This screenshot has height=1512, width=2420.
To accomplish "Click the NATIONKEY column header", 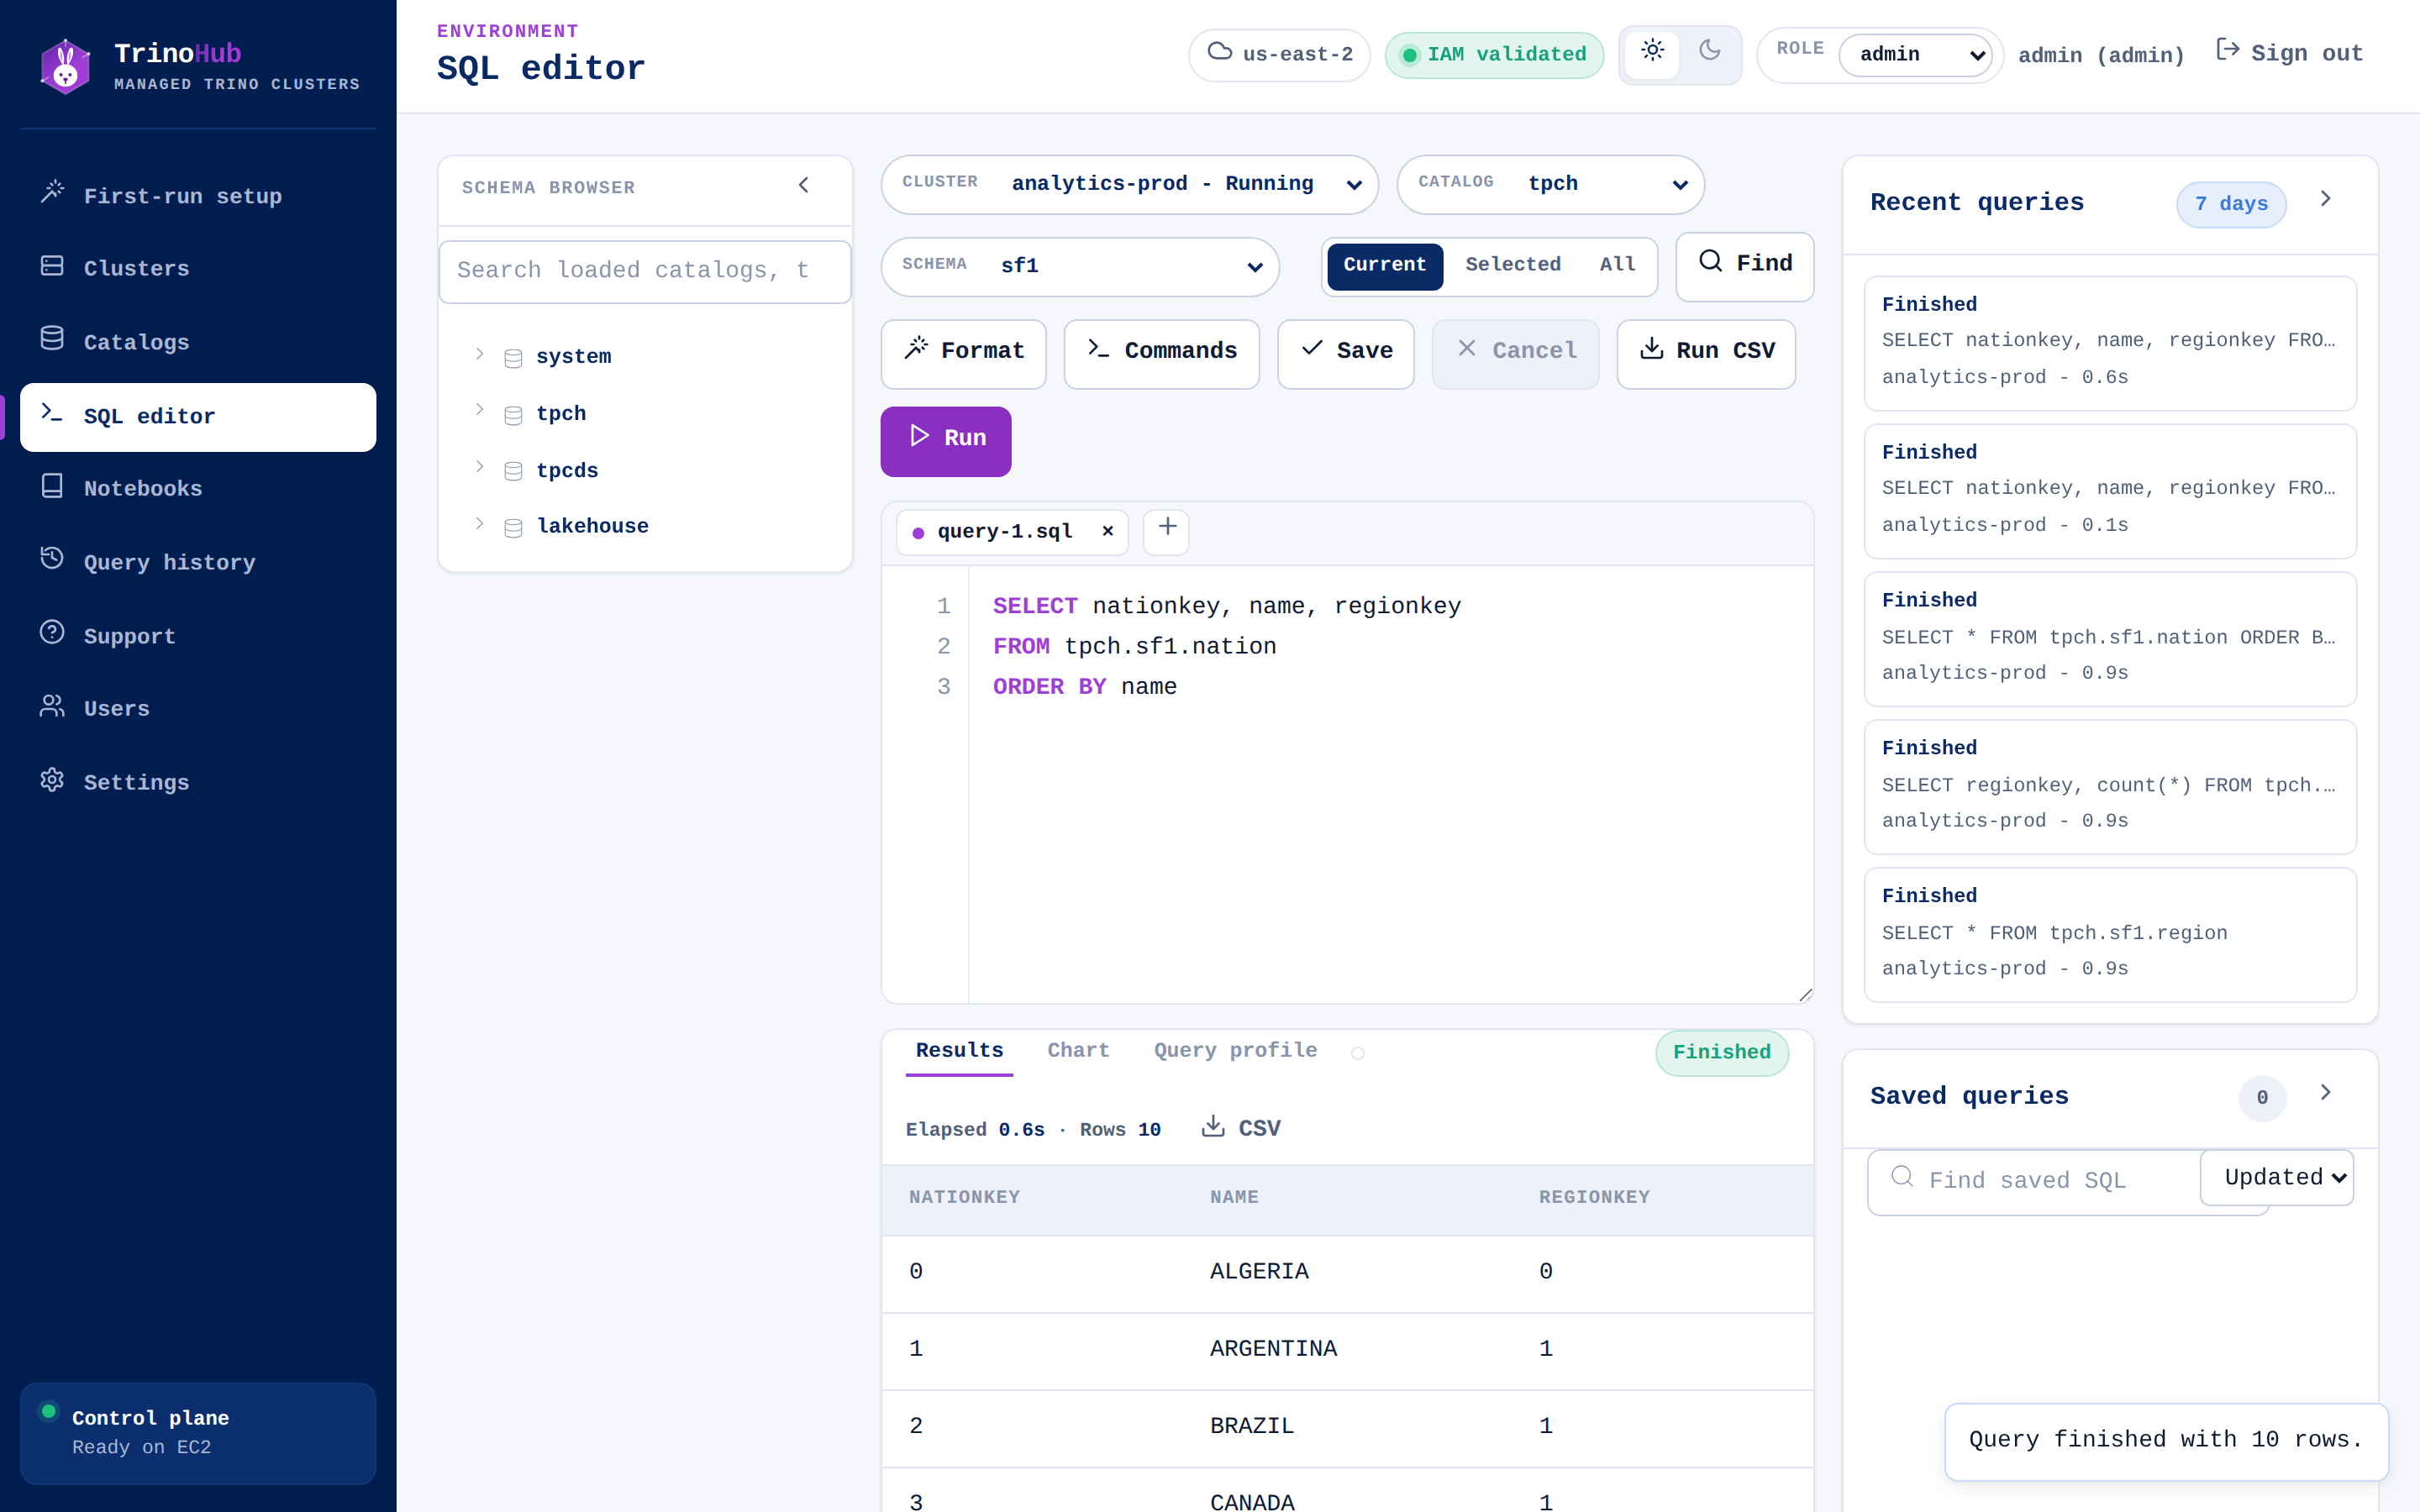I will pyautogui.click(x=964, y=1198).
